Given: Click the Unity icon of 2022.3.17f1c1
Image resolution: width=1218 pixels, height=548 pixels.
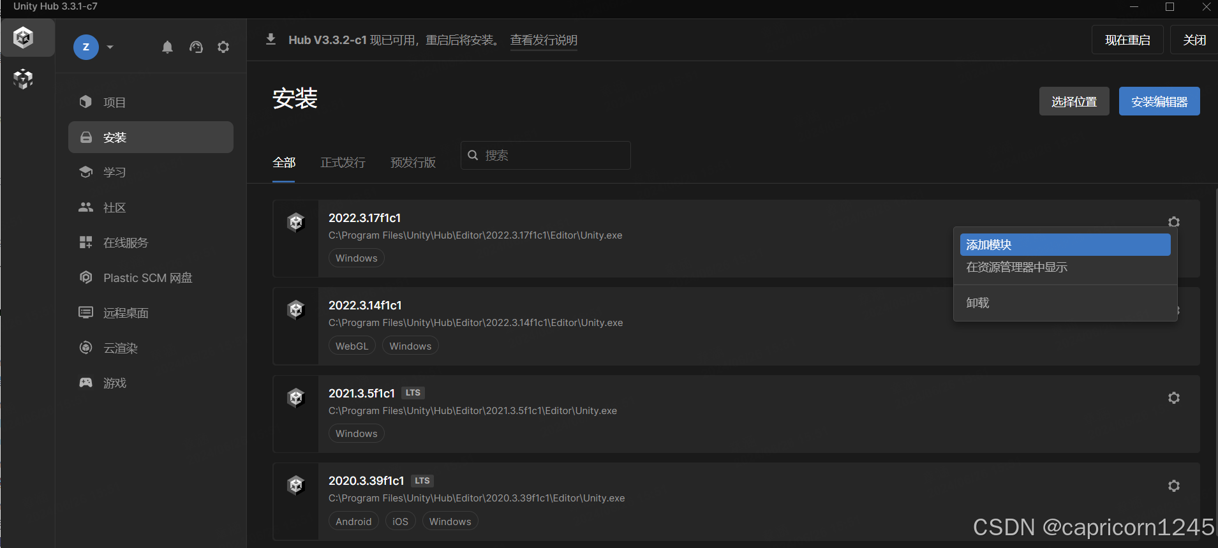Looking at the screenshot, I should (x=296, y=223).
